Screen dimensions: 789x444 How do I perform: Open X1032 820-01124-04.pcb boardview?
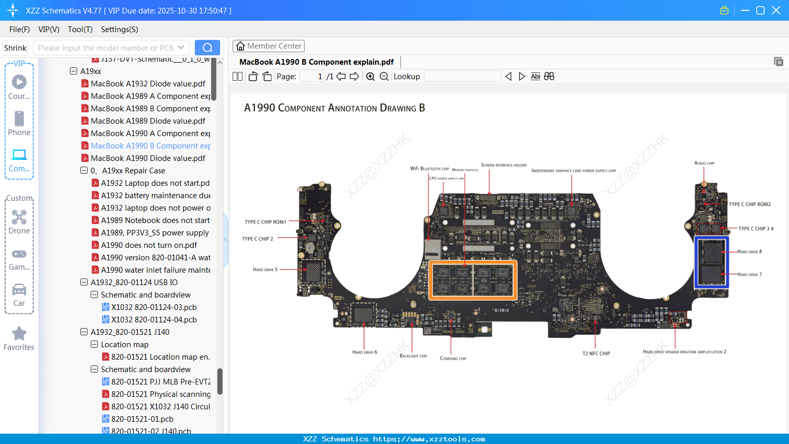(154, 319)
